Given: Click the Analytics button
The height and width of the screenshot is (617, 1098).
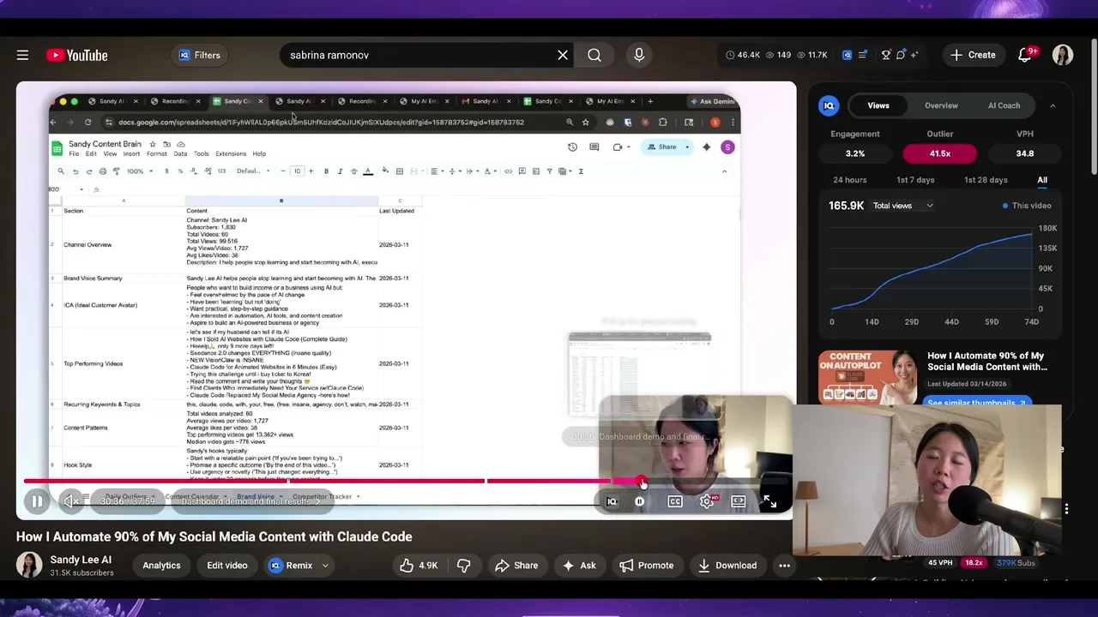Looking at the screenshot, I should pos(161,566).
